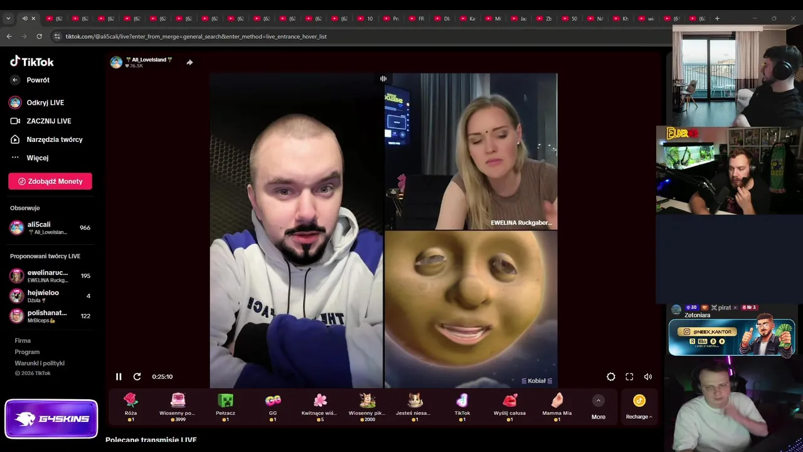The image size is (803, 452).
Task: Switch to the browser tab labeled wi
Action: pyautogui.click(x=647, y=19)
